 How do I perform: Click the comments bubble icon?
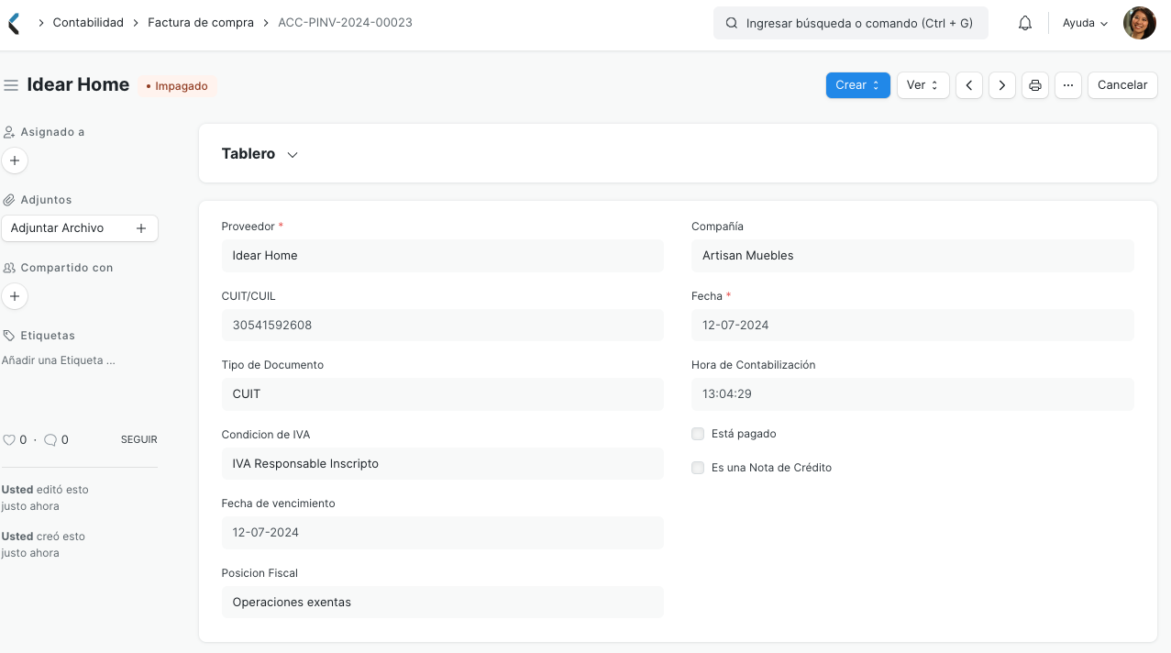(x=50, y=440)
